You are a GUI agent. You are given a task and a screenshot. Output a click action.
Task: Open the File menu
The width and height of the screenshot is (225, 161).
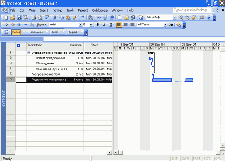click(x=13, y=10)
